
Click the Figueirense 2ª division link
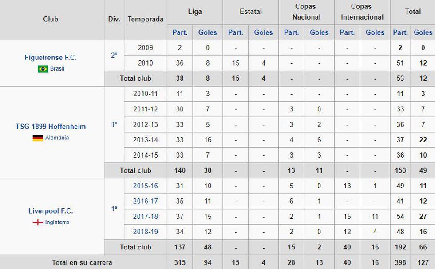point(114,55)
